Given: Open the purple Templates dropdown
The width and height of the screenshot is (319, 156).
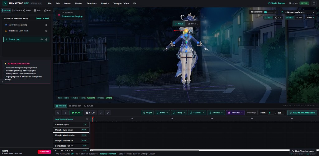Looking at the screenshot, I should pos(235,113).
